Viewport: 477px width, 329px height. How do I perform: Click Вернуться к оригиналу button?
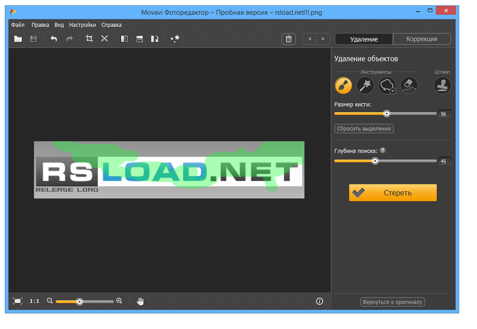(x=392, y=302)
